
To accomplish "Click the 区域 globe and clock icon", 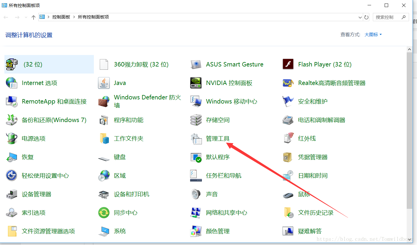I will pos(104,176).
